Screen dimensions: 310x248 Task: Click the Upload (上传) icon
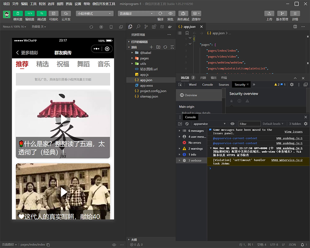click(x=269, y=14)
